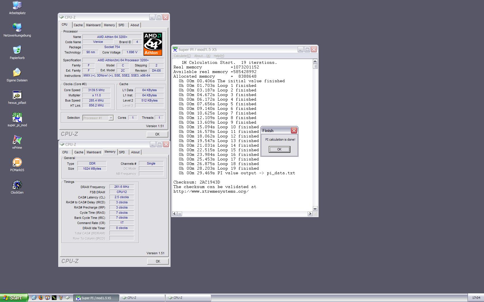484x302 pixels.
Task: Launch the ClockGen desktop shortcut
Action: pyautogui.click(x=17, y=187)
